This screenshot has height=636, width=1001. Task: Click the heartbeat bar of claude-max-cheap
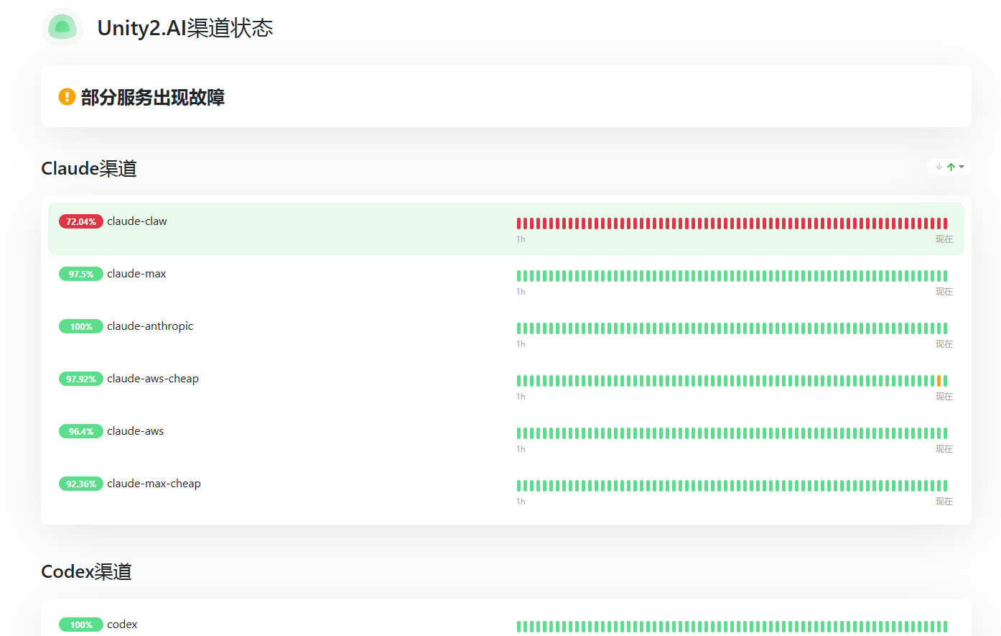(732, 486)
